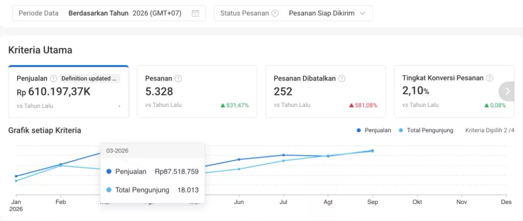Select the Pesanan Dibatalkan metric card
Image resolution: width=523 pixels, height=221 pixels.
[326, 92]
